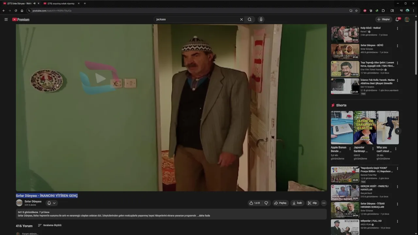Open the browser extensions puzzle icon
Viewport: 418px width, 235px height.
coord(383,10)
